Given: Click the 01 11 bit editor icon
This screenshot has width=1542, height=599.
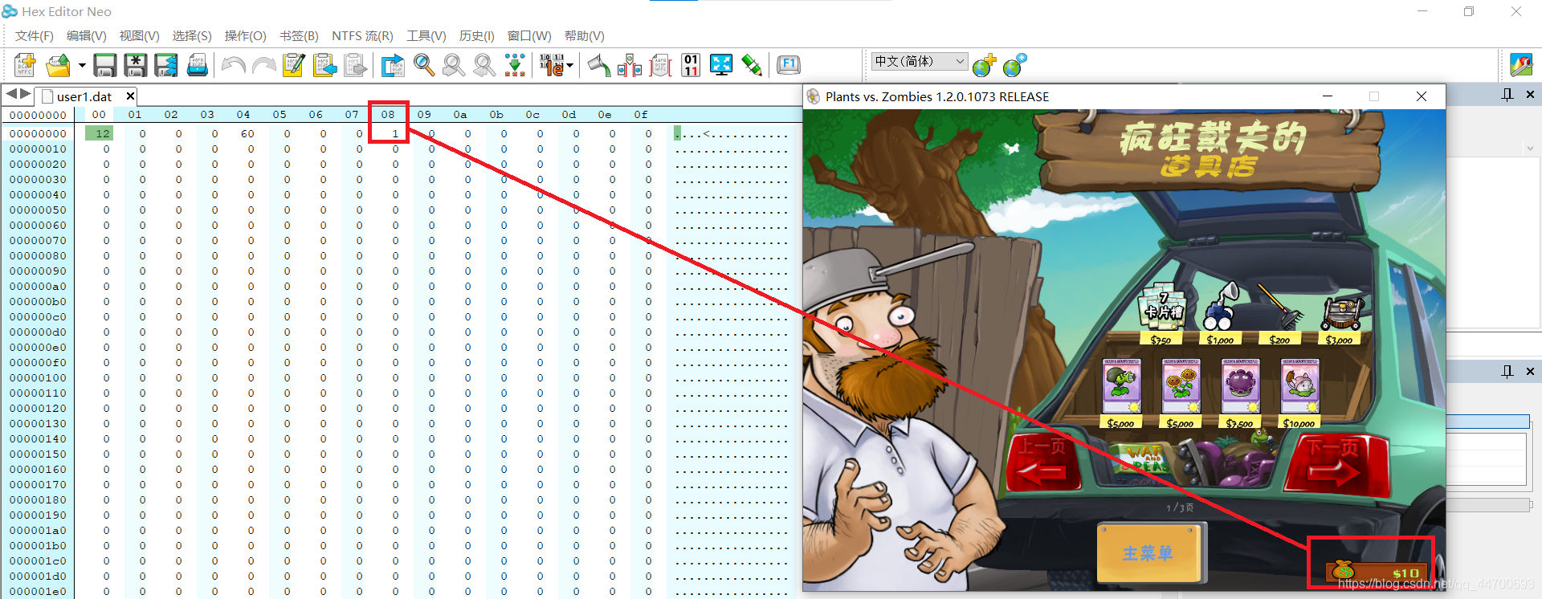Looking at the screenshot, I should click(x=691, y=65).
